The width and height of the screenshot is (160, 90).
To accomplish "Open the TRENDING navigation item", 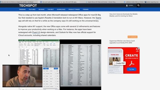I will [x=22, y=9].
